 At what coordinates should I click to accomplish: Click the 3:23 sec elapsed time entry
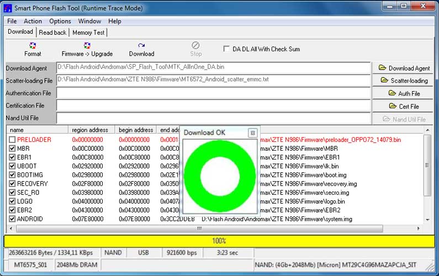[x=228, y=253]
